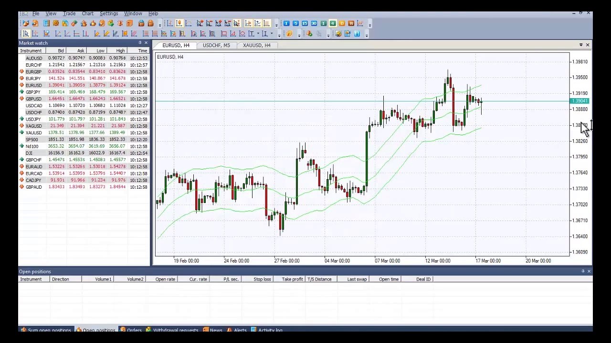
Task: Expand the drawing toolbar overflow options
Action: click(279, 34)
